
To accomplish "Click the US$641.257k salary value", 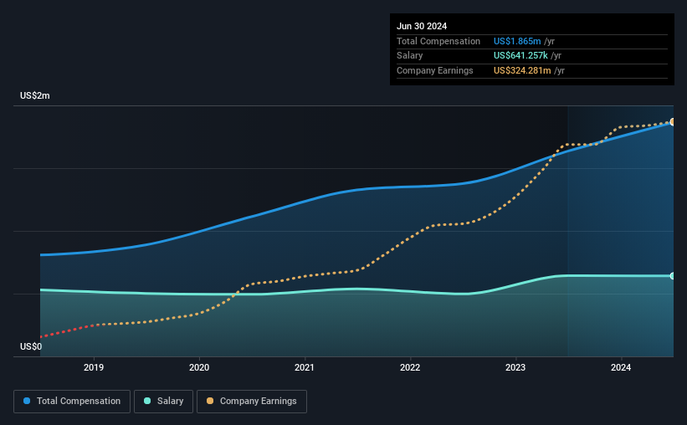I will pyautogui.click(x=520, y=56).
